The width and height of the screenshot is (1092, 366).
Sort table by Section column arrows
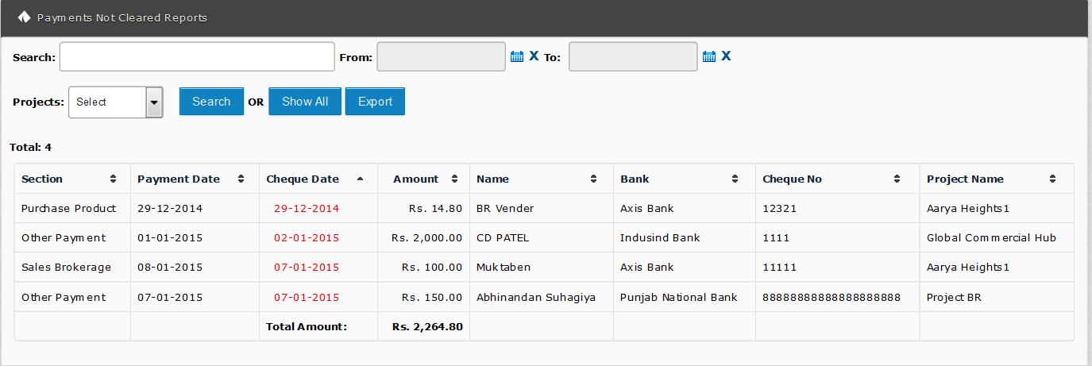click(113, 179)
